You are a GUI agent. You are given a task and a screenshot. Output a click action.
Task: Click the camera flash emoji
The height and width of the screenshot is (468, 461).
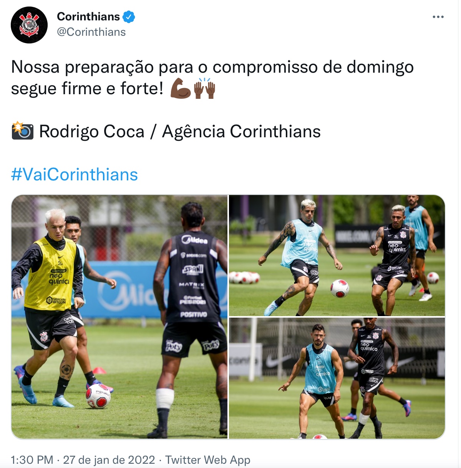[x=23, y=131]
